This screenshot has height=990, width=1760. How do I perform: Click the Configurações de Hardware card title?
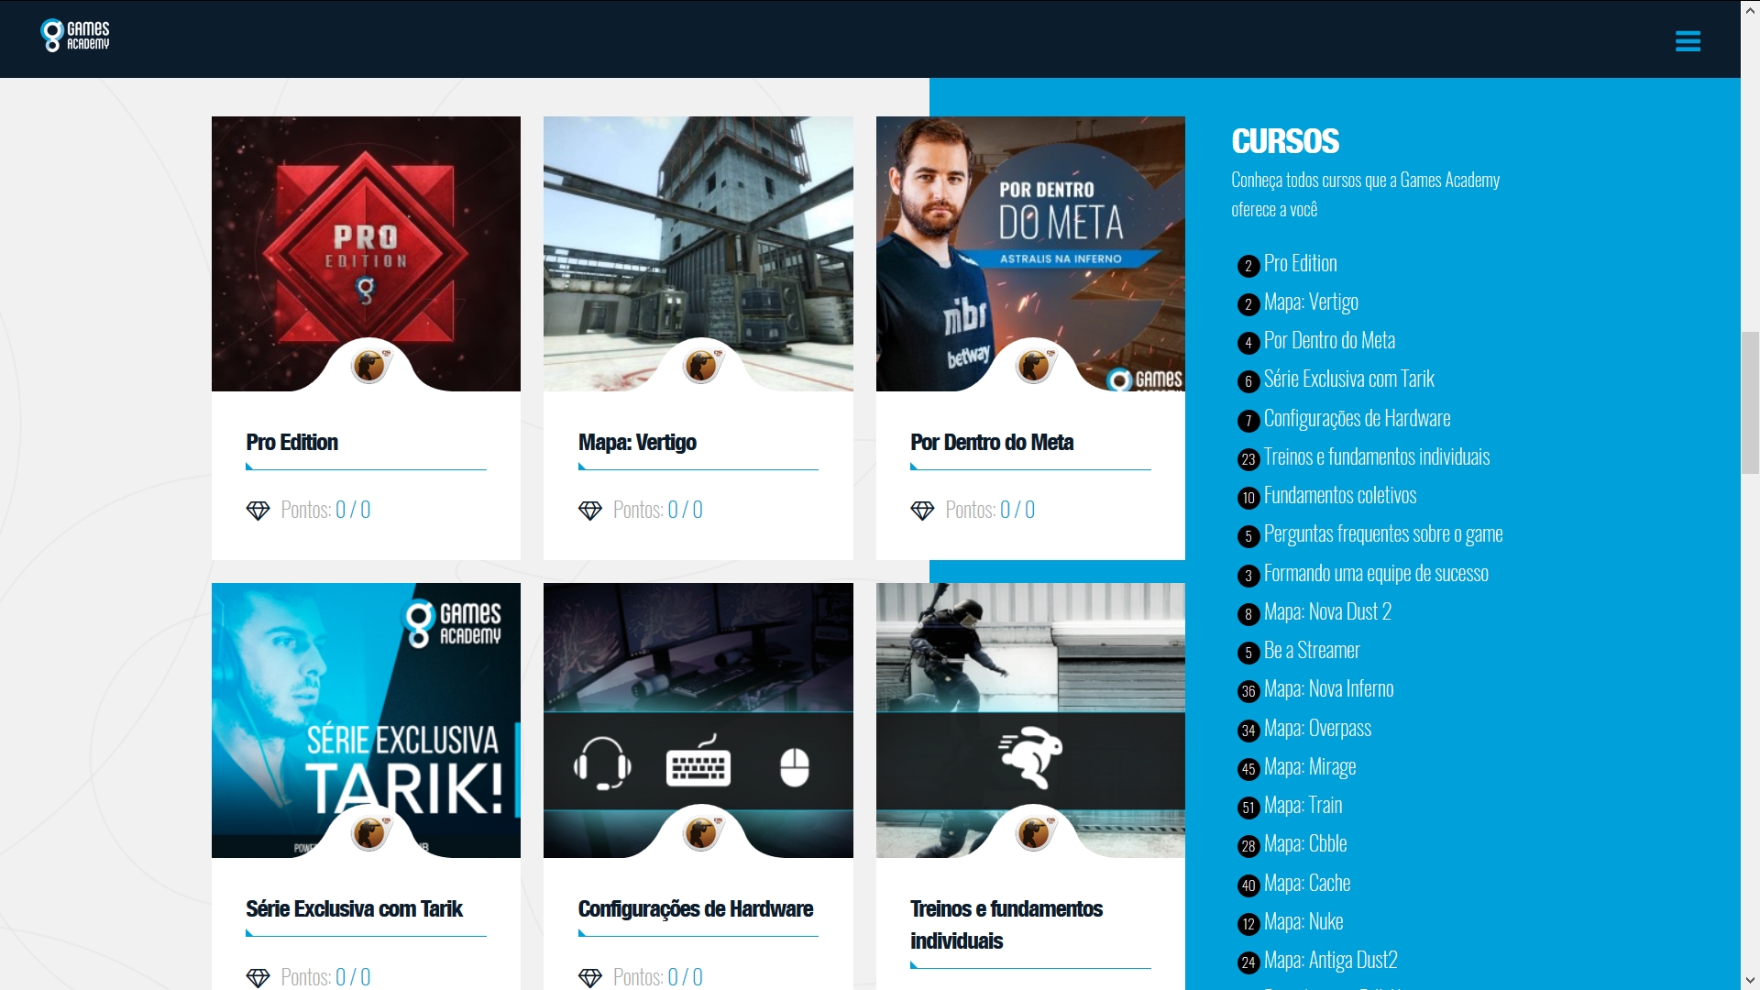tap(696, 909)
